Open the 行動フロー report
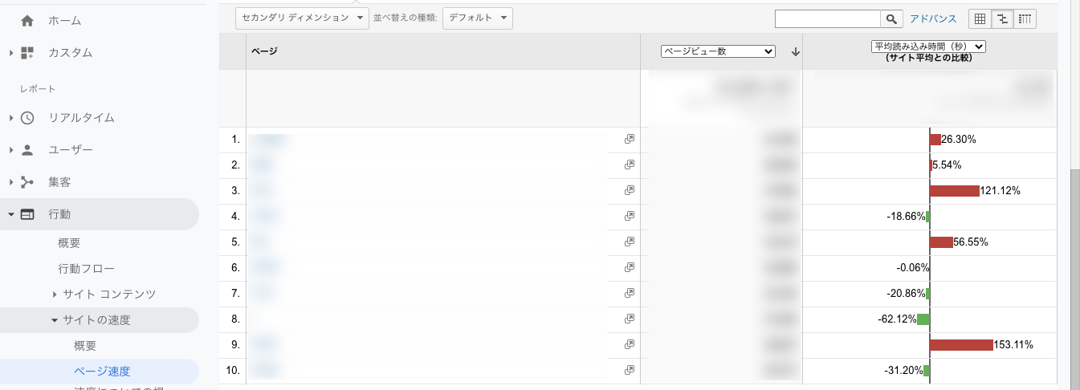 point(86,268)
